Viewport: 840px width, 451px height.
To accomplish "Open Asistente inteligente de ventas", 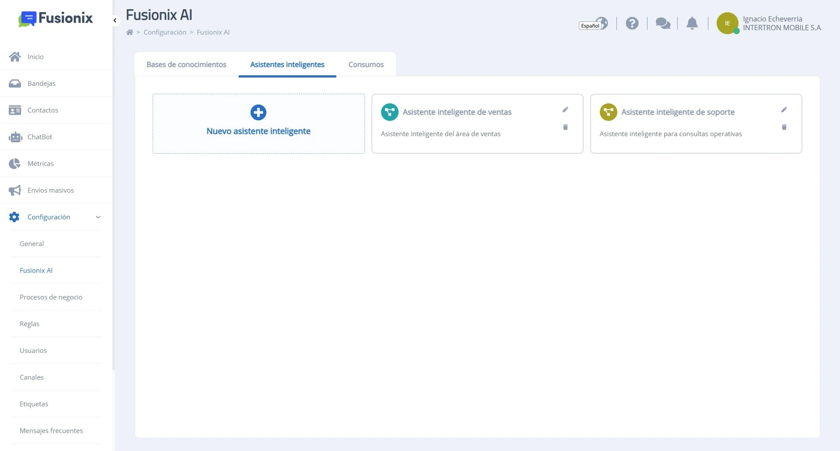I will pyautogui.click(x=457, y=112).
